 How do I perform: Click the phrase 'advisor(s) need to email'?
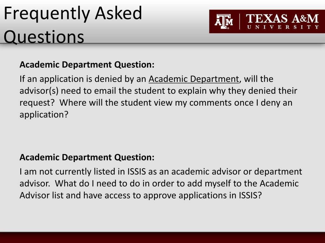click(68, 91)
